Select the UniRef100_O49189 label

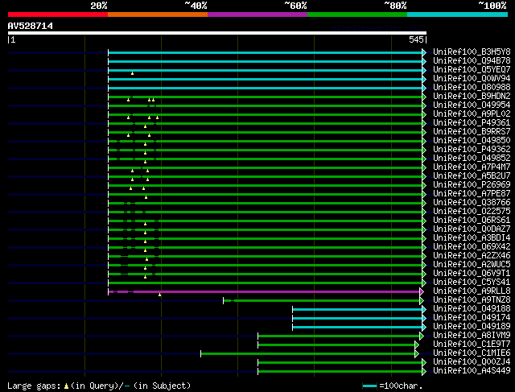[x=472, y=327]
